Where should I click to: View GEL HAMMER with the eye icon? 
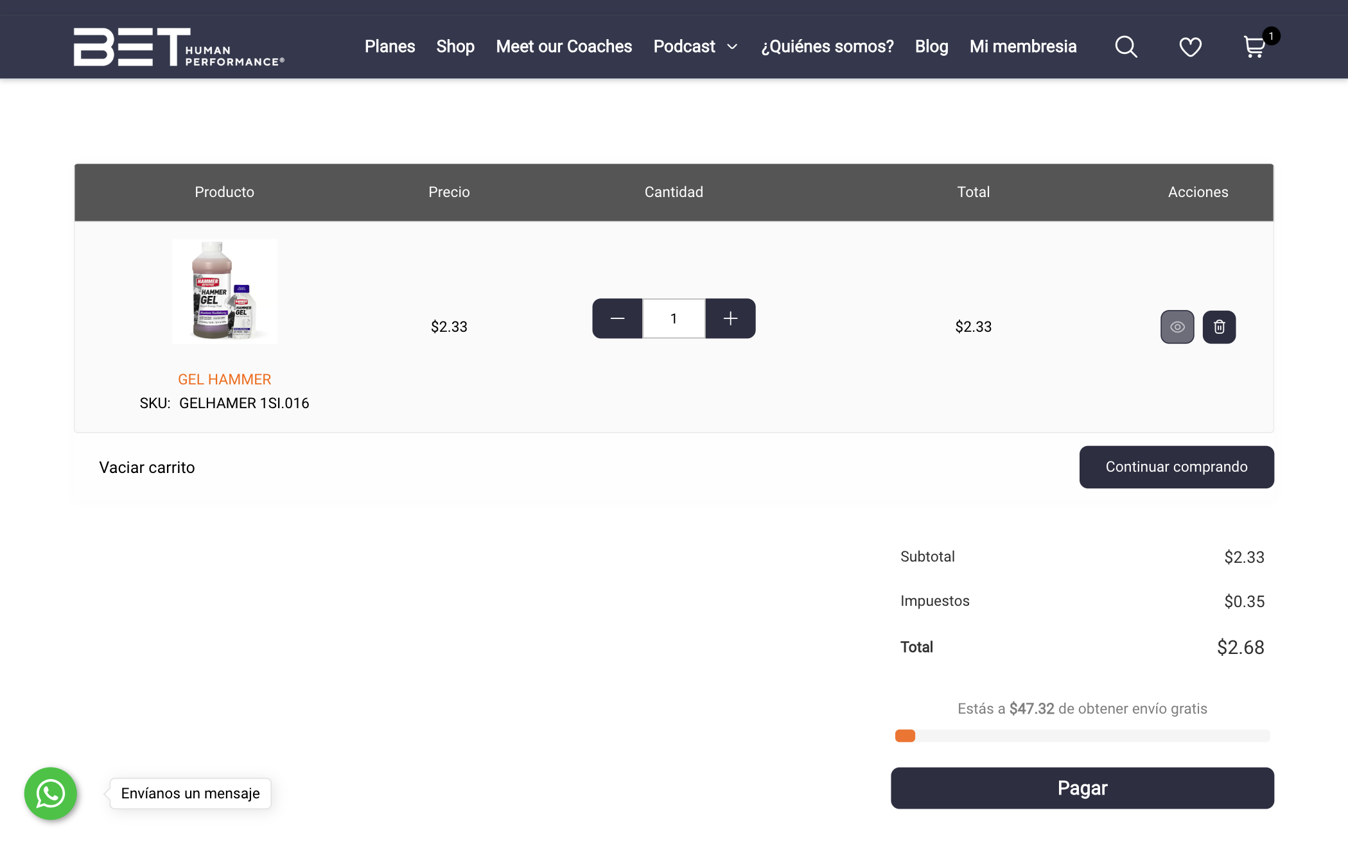(1177, 327)
